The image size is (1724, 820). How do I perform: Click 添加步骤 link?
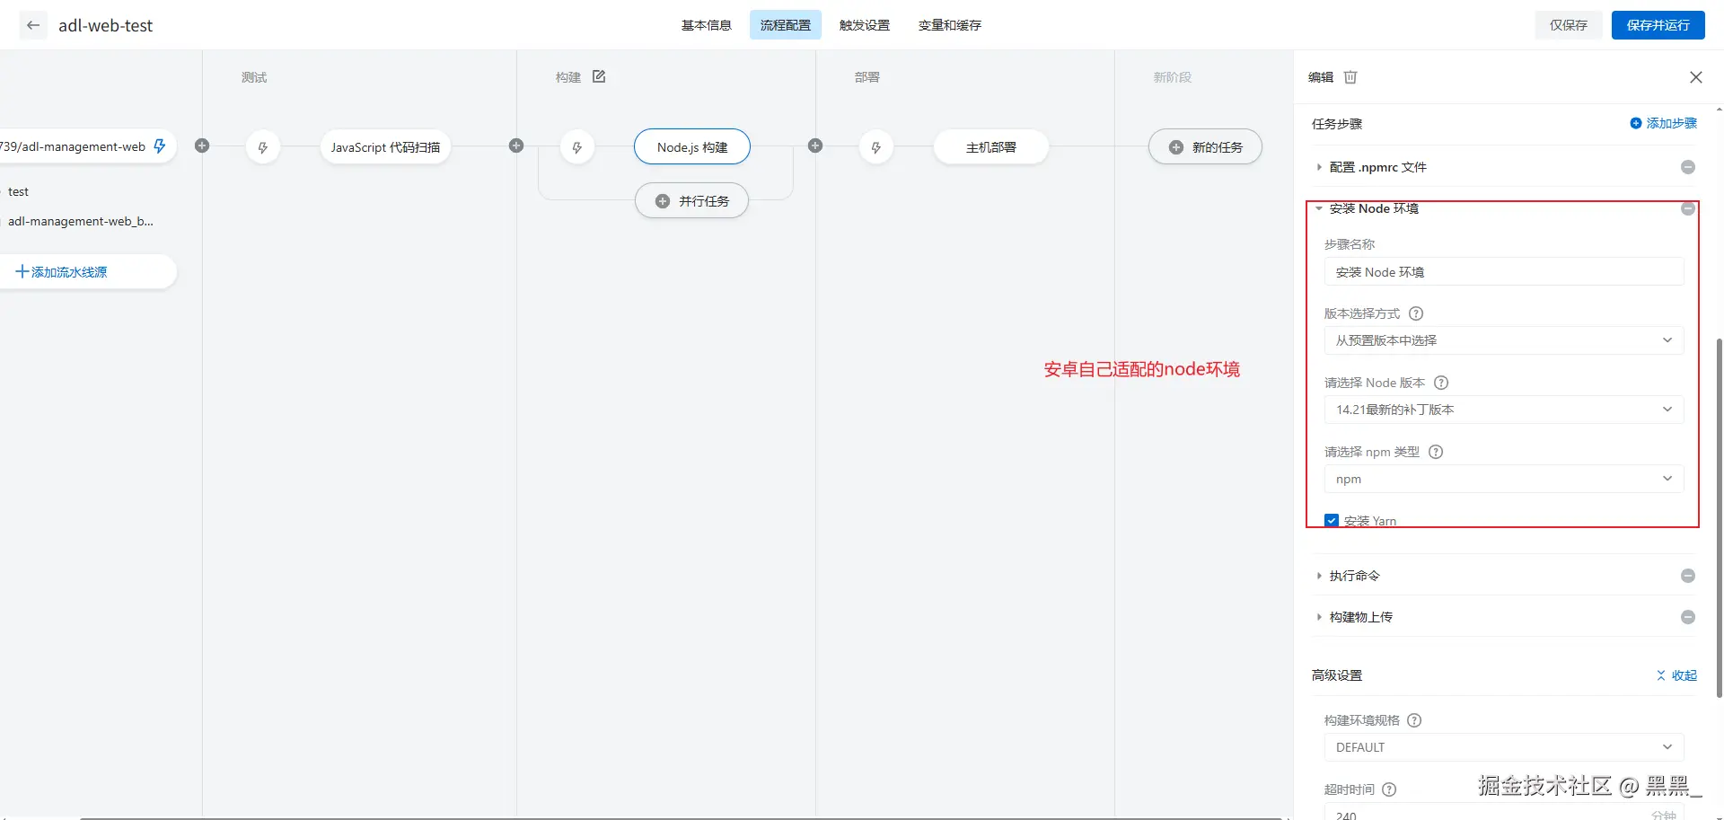(1664, 123)
